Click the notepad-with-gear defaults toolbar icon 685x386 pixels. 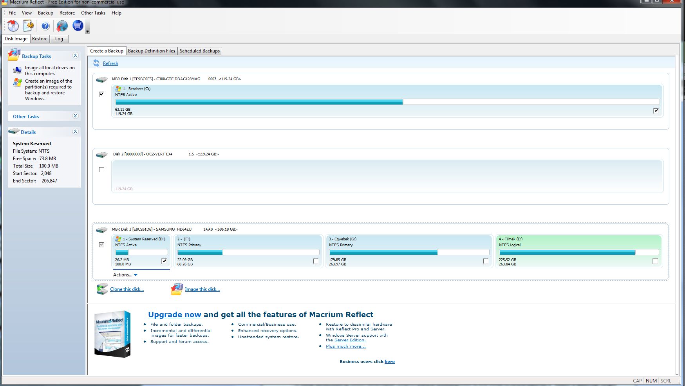click(x=29, y=26)
